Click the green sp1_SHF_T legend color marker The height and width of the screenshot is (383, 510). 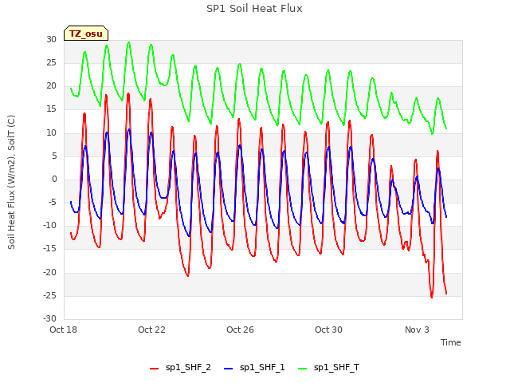coord(303,369)
